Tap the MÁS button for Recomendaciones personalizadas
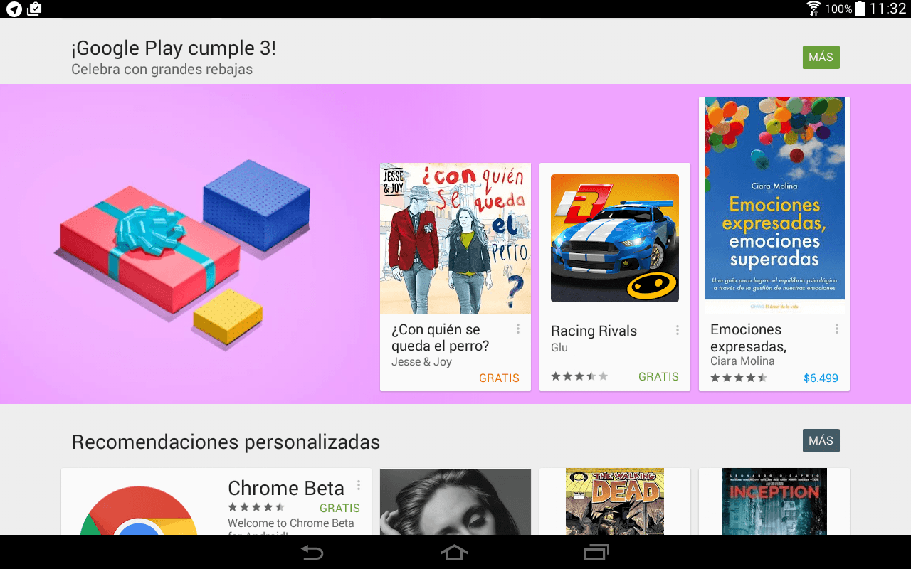The width and height of the screenshot is (911, 569). (x=821, y=440)
